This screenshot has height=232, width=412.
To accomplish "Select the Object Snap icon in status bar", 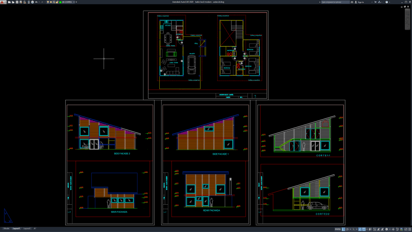I will (x=364, y=230).
